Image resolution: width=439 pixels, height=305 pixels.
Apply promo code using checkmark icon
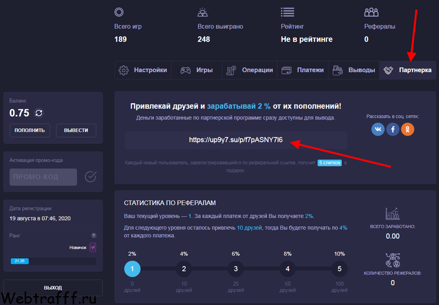click(91, 177)
